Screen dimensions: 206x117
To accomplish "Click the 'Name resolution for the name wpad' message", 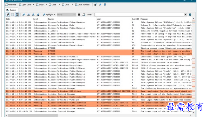I will 166,91.
